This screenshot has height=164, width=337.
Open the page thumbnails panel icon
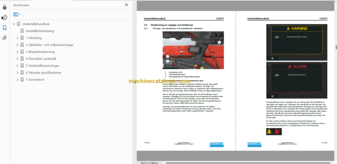(x=4, y=18)
